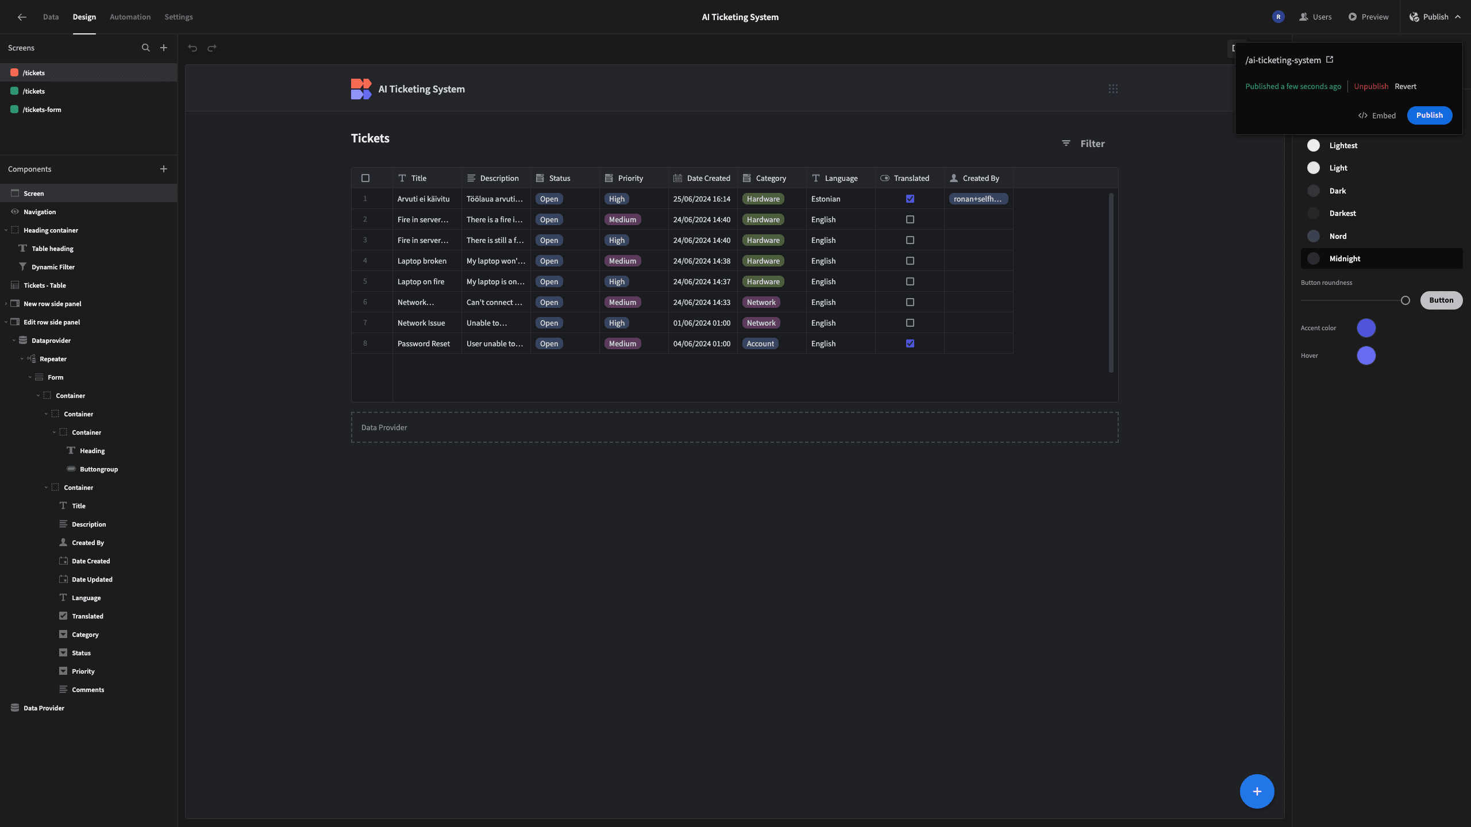Collapse the Publish dropdown in top bar
1471x827 pixels.
(x=1458, y=17)
